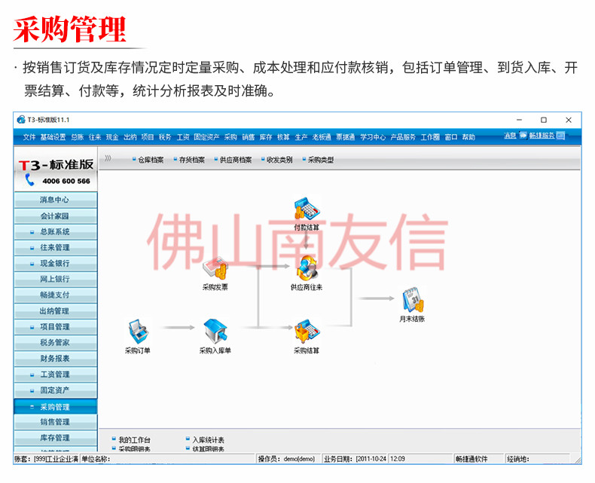Open the 工作圈 menu

430,137
